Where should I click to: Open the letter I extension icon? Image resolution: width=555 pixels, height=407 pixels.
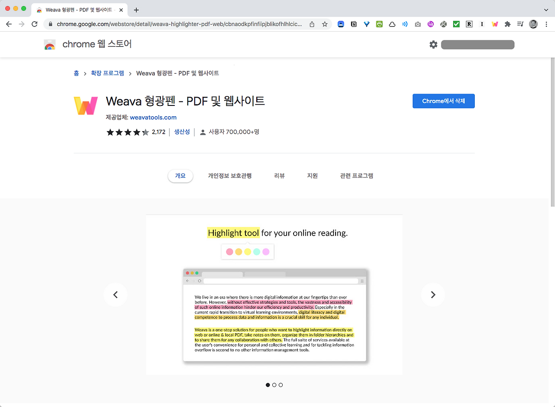482,24
